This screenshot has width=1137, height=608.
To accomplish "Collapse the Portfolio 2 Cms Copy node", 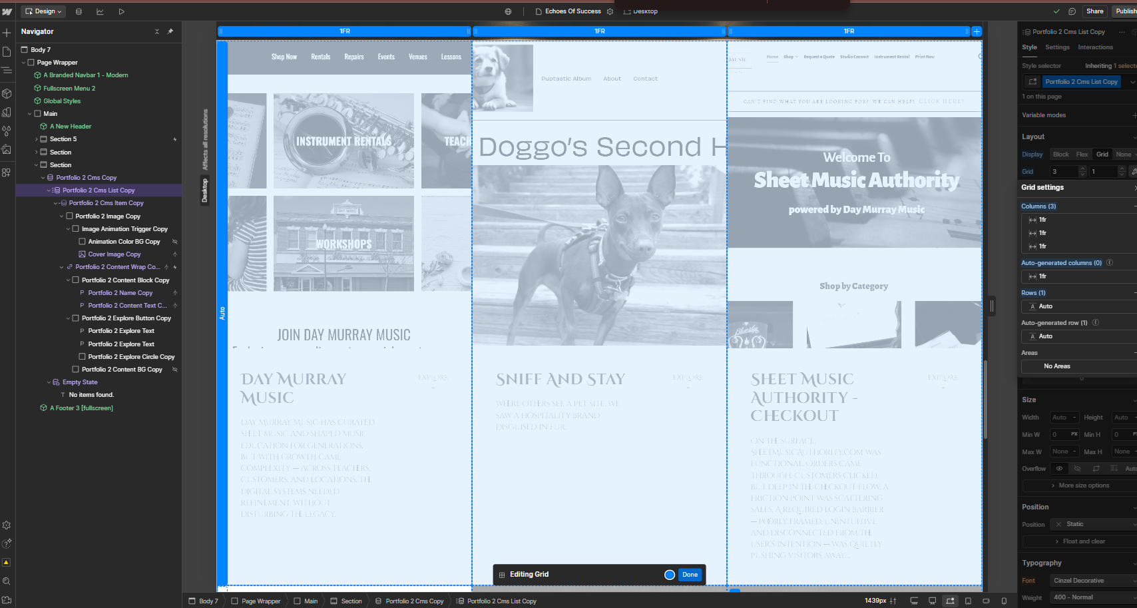I will point(43,178).
